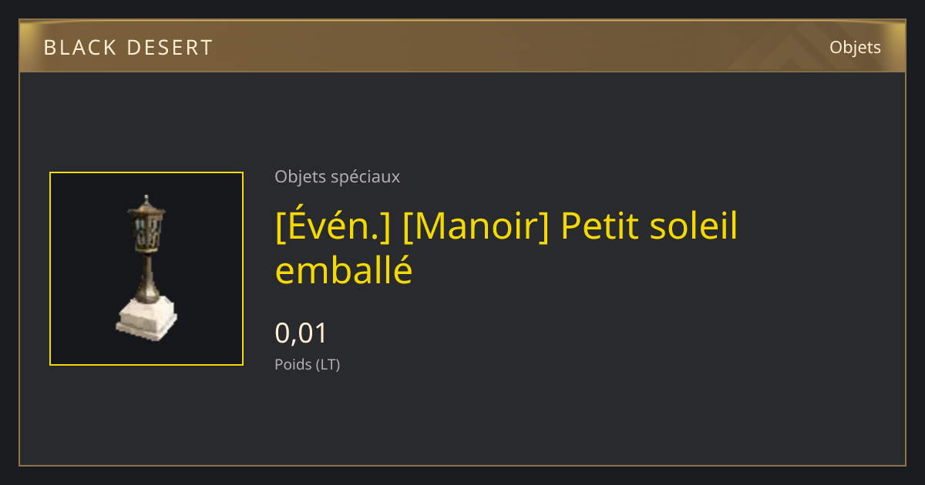
Task: Open the Objets link in the header
Action: [x=855, y=47]
